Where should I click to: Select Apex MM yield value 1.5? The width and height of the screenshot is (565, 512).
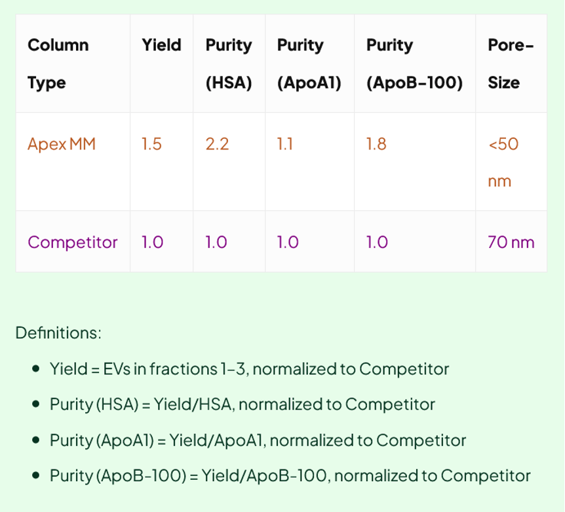[x=151, y=144]
